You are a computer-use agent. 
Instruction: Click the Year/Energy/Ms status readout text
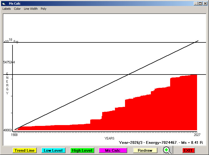[x=161, y=142]
